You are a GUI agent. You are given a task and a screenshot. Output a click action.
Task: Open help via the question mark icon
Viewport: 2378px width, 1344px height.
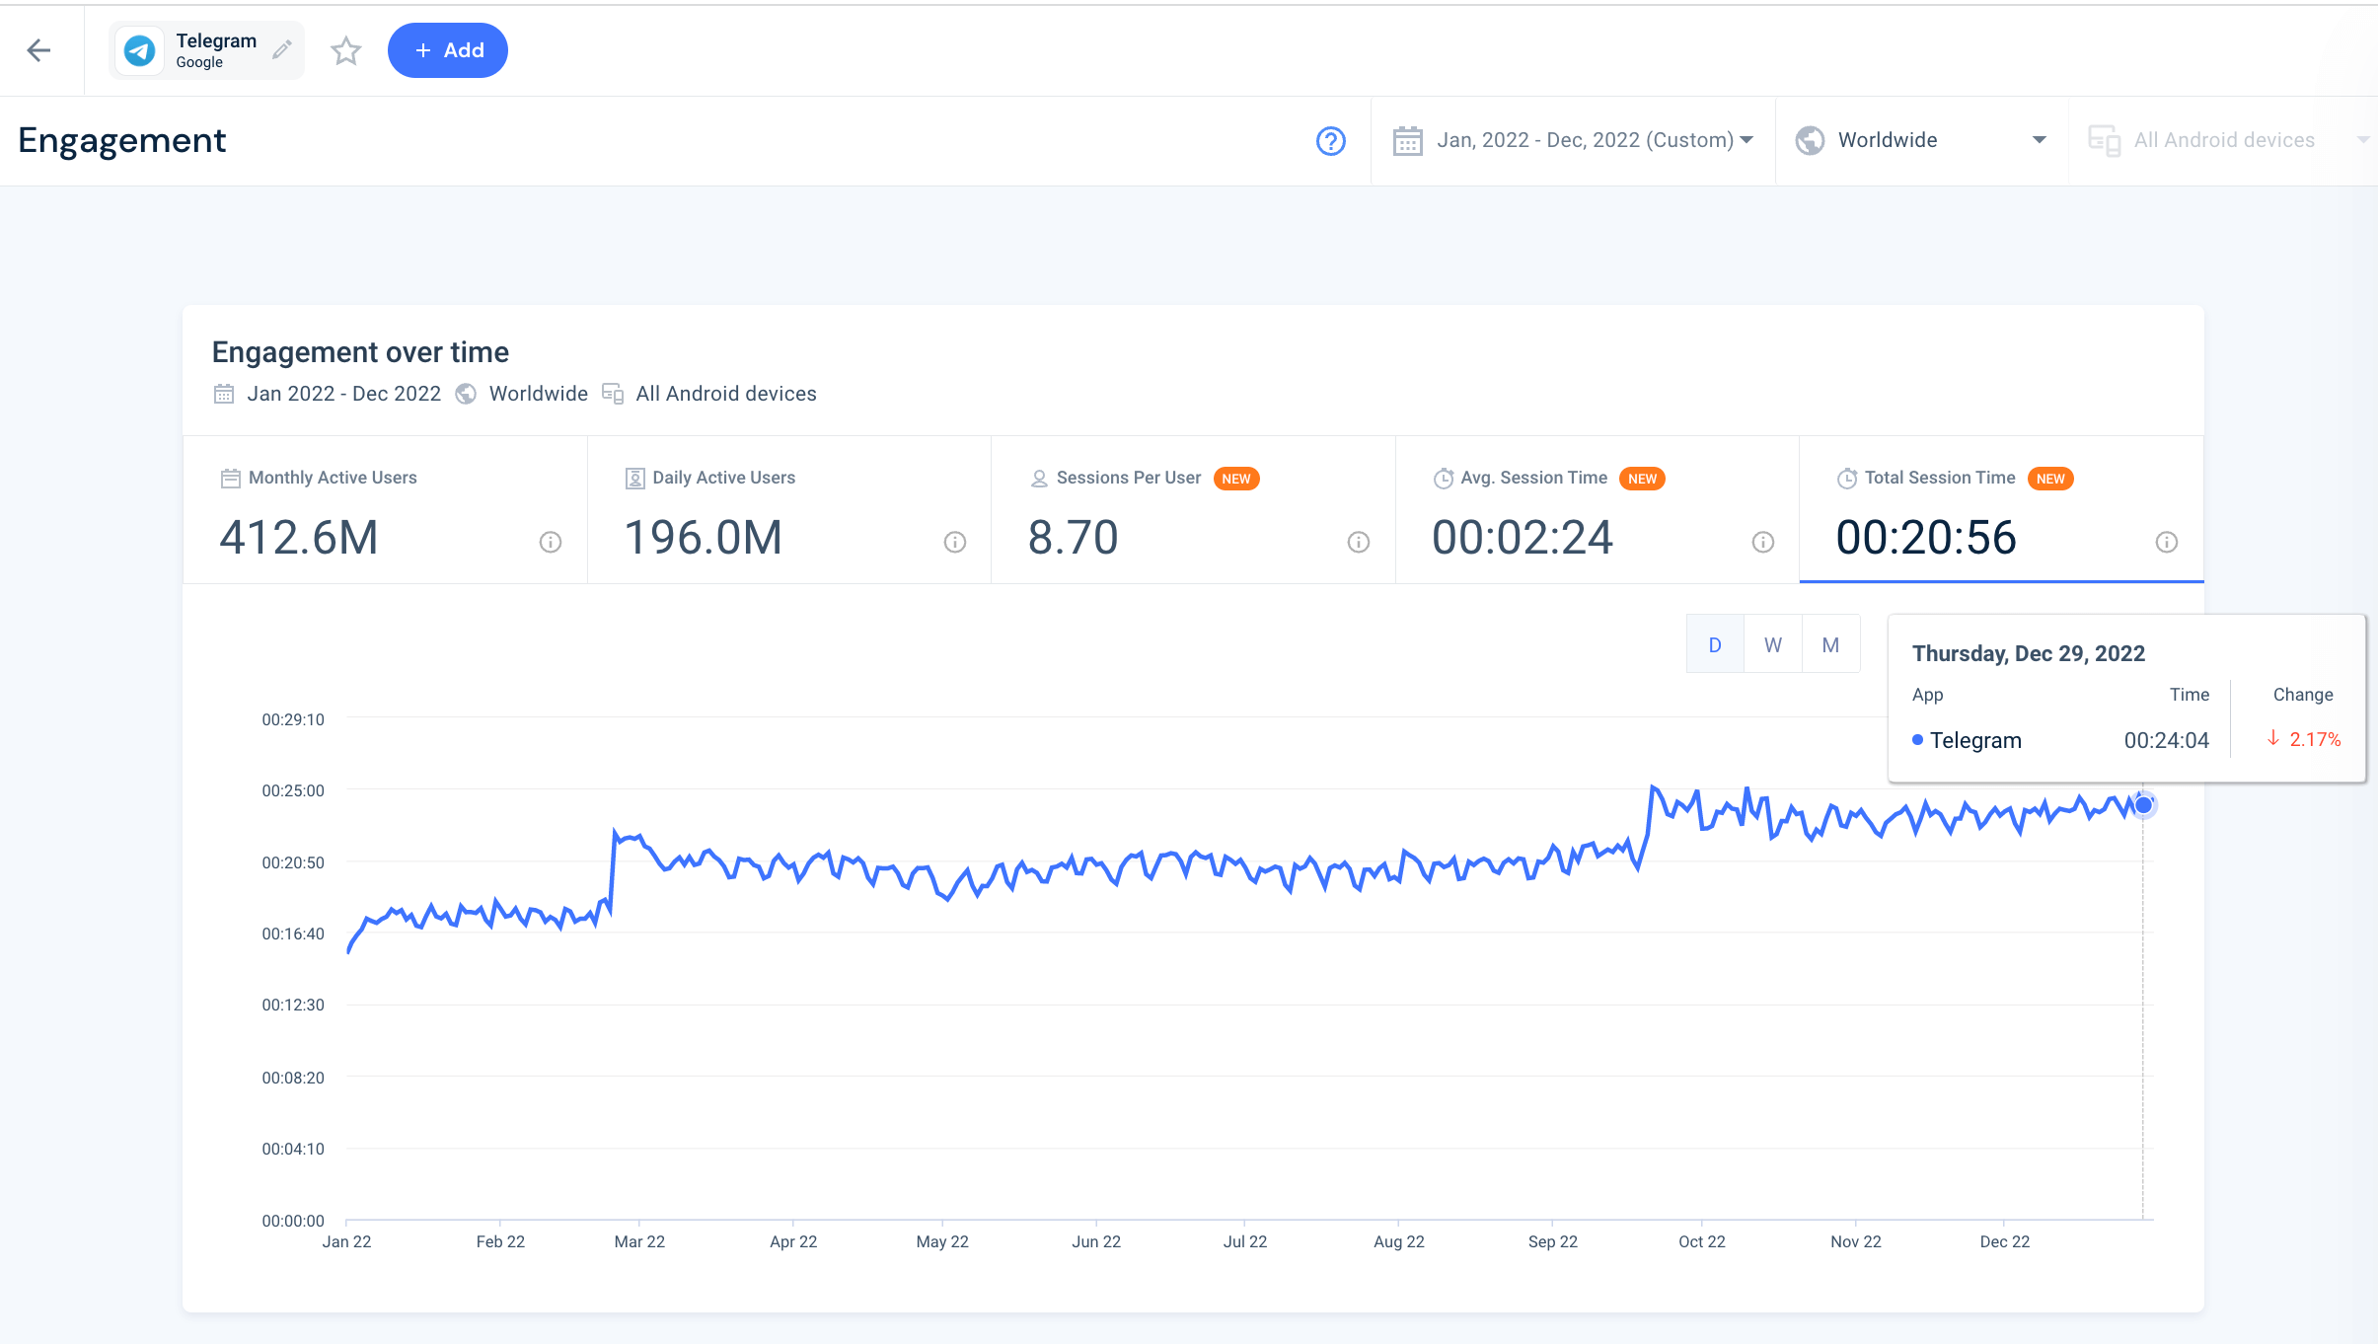point(1331,141)
